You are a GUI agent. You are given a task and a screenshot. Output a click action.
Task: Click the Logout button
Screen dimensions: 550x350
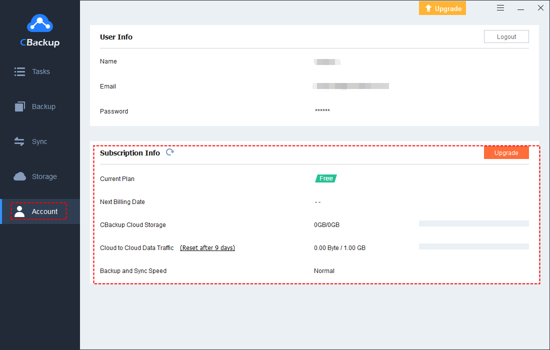pyautogui.click(x=506, y=37)
